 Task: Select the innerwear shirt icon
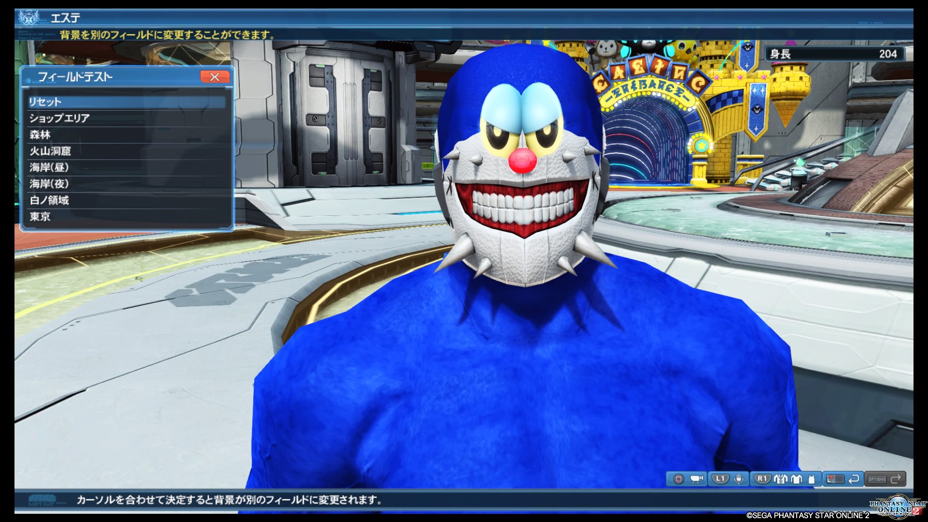[797, 479]
